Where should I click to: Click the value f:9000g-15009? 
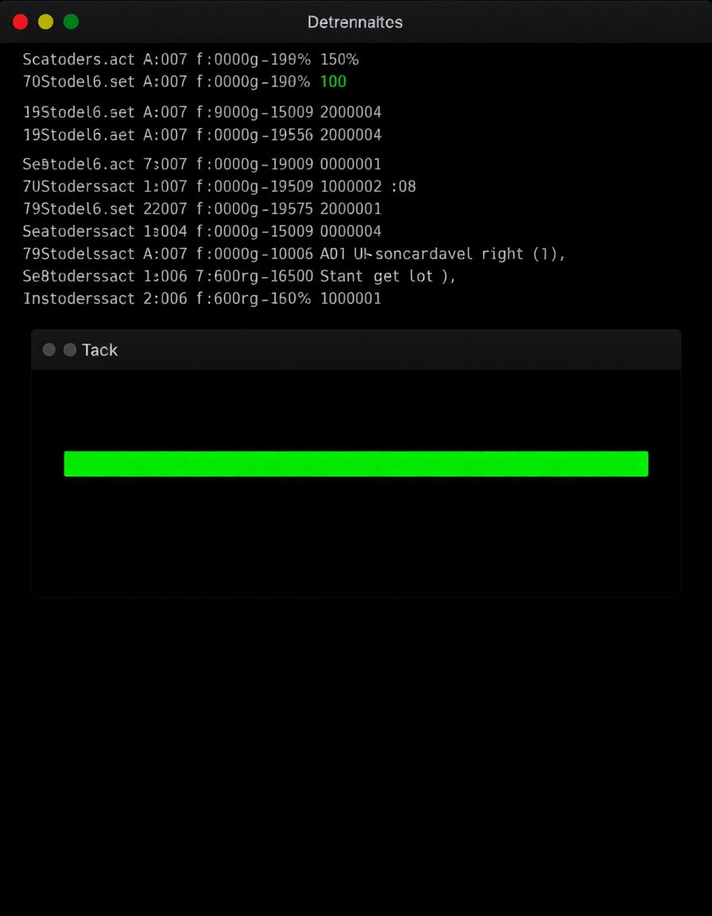tap(255, 111)
